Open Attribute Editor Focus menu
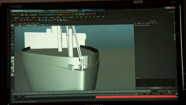Viewport: 186px width, 105px height. tap(144, 23)
